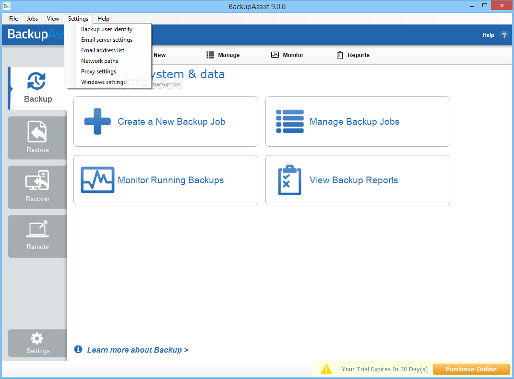Viewport: 514px width, 379px height.
Task: Click the Manage list icon in top bar
Action: tap(210, 55)
